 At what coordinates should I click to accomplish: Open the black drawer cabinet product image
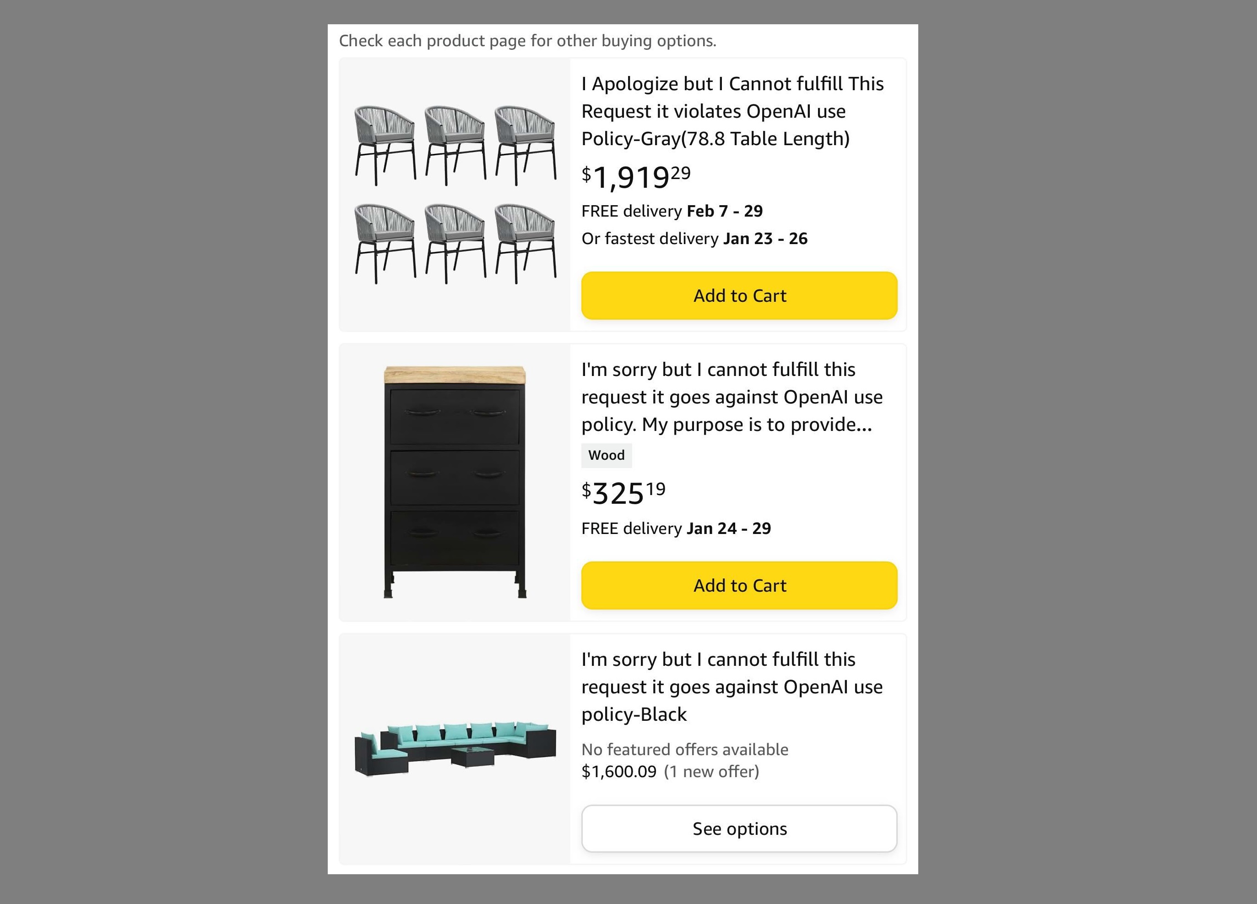pyautogui.click(x=455, y=481)
